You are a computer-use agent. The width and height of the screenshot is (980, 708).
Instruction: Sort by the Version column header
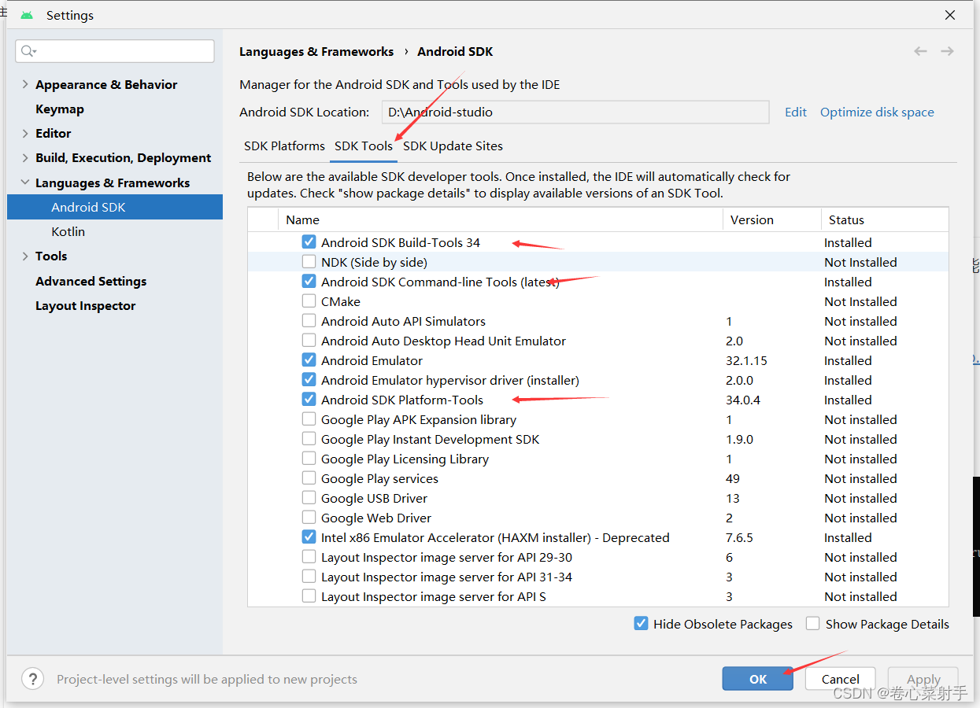click(772, 219)
